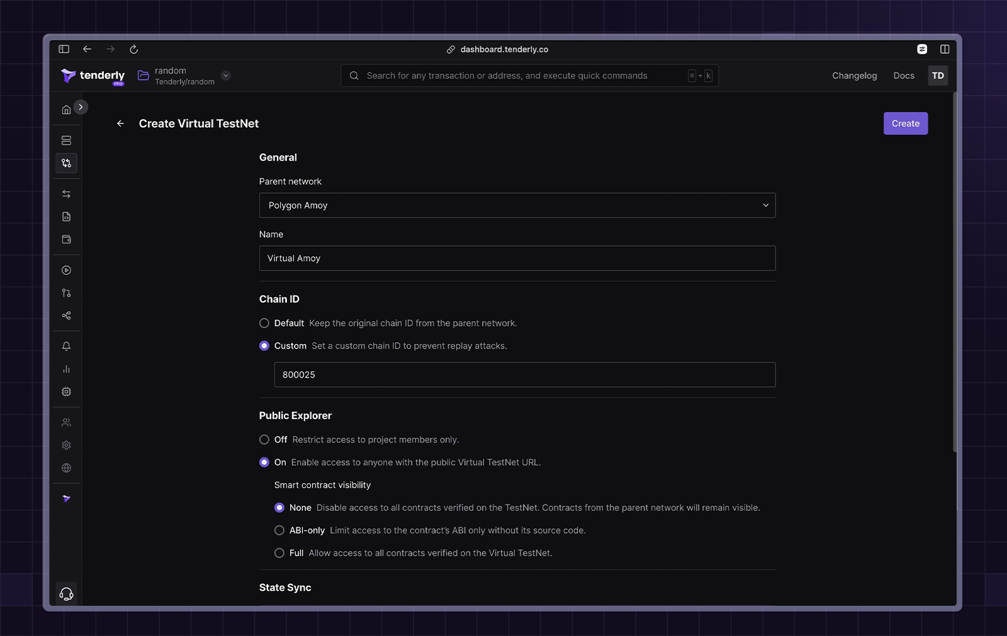Screen dimensions: 1007x636
Task: Select ABI-only smart contract visibility
Action: [x=279, y=530]
